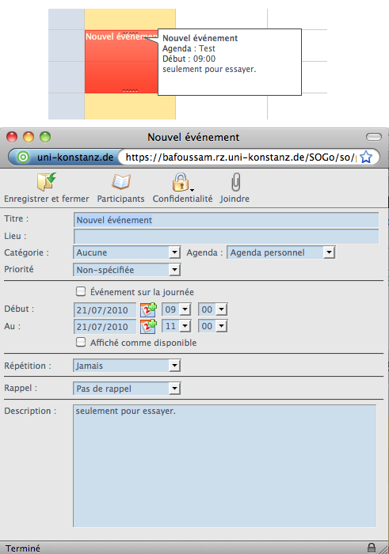
Task: Open the Agenda personnel dropdown
Action: point(280,252)
